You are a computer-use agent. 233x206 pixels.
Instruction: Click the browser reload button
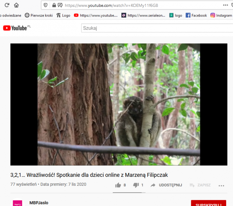point(7,5)
